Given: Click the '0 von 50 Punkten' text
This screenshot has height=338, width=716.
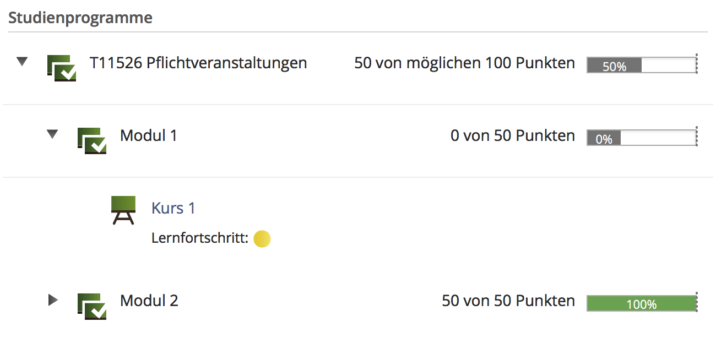Looking at the screenshot, I should point(512,135).
